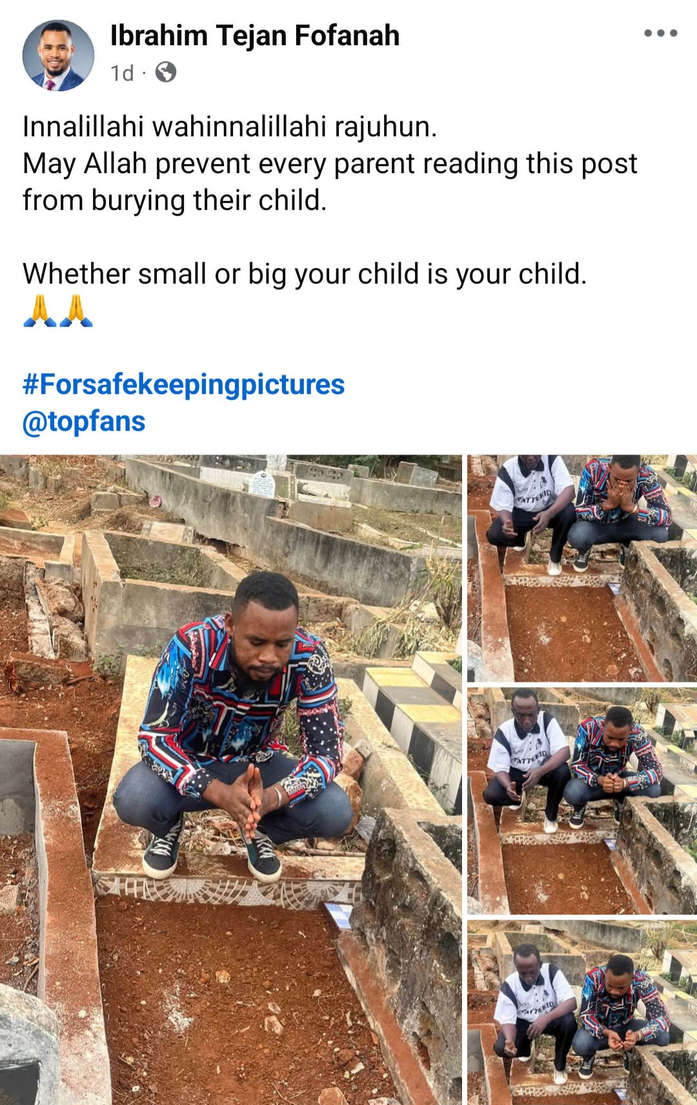The height and width of the screenshot is (1105, 697).
Task: Open the bottom-right photo of two men
Action: (x=582, y=1013)
